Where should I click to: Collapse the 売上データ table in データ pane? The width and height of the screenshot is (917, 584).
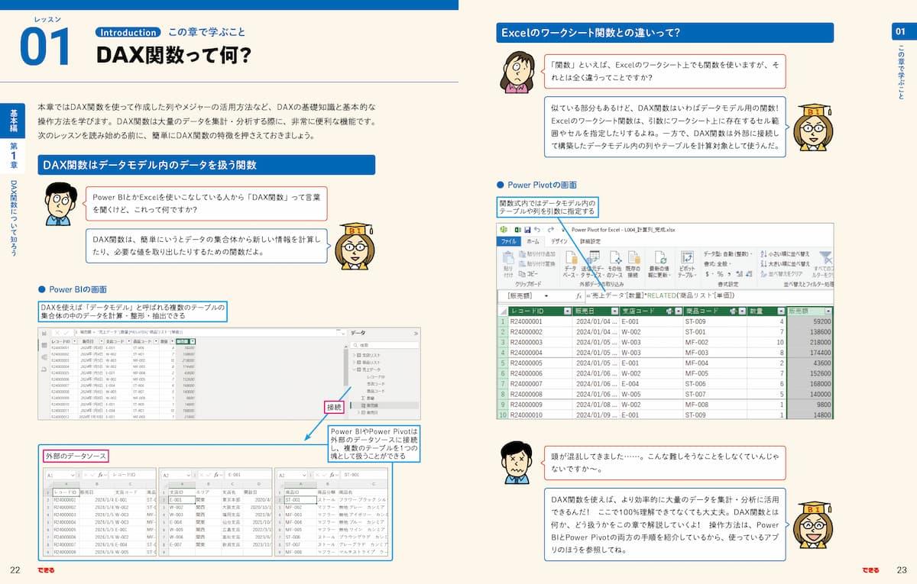coord(354,369)
